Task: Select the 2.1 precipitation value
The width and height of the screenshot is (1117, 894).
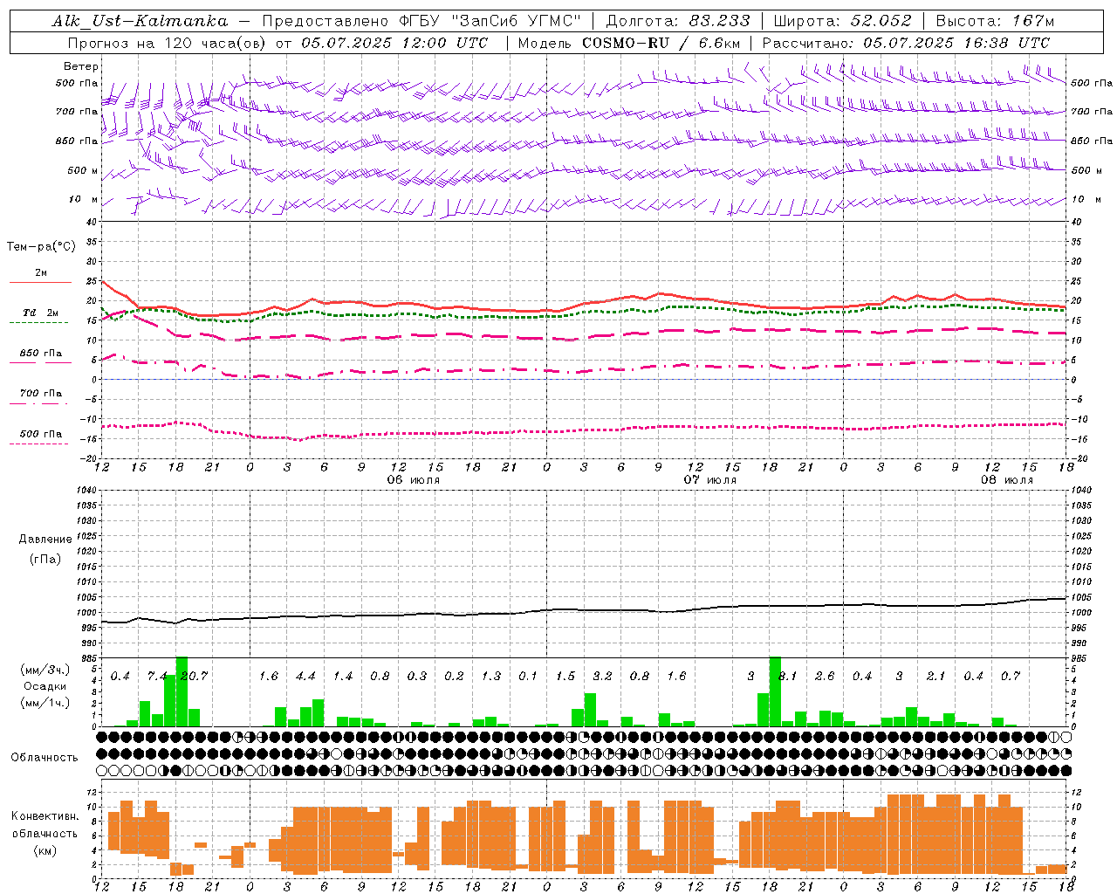Action: tap(935, 677)
